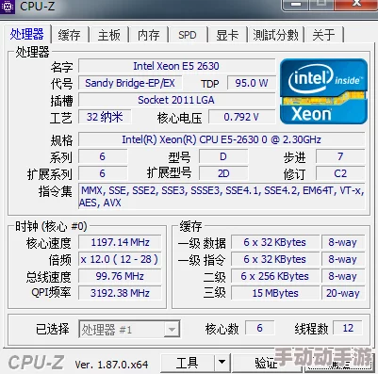
Task: Click the instruction set list MMX, SSE field
Action: pos(222,196)
